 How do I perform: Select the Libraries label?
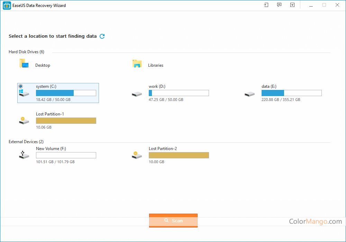coord(156,65)
